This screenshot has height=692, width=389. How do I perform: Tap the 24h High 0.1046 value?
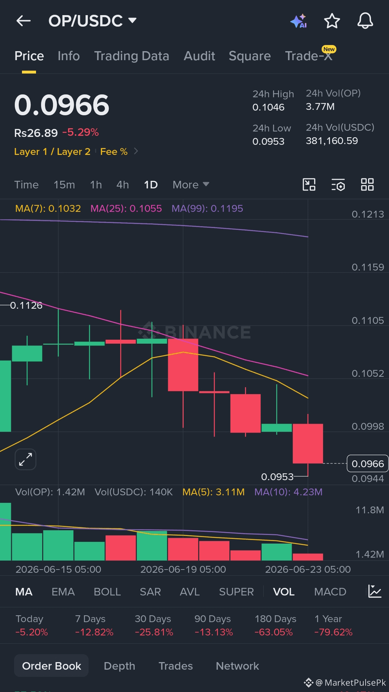(x=268, y=107)
